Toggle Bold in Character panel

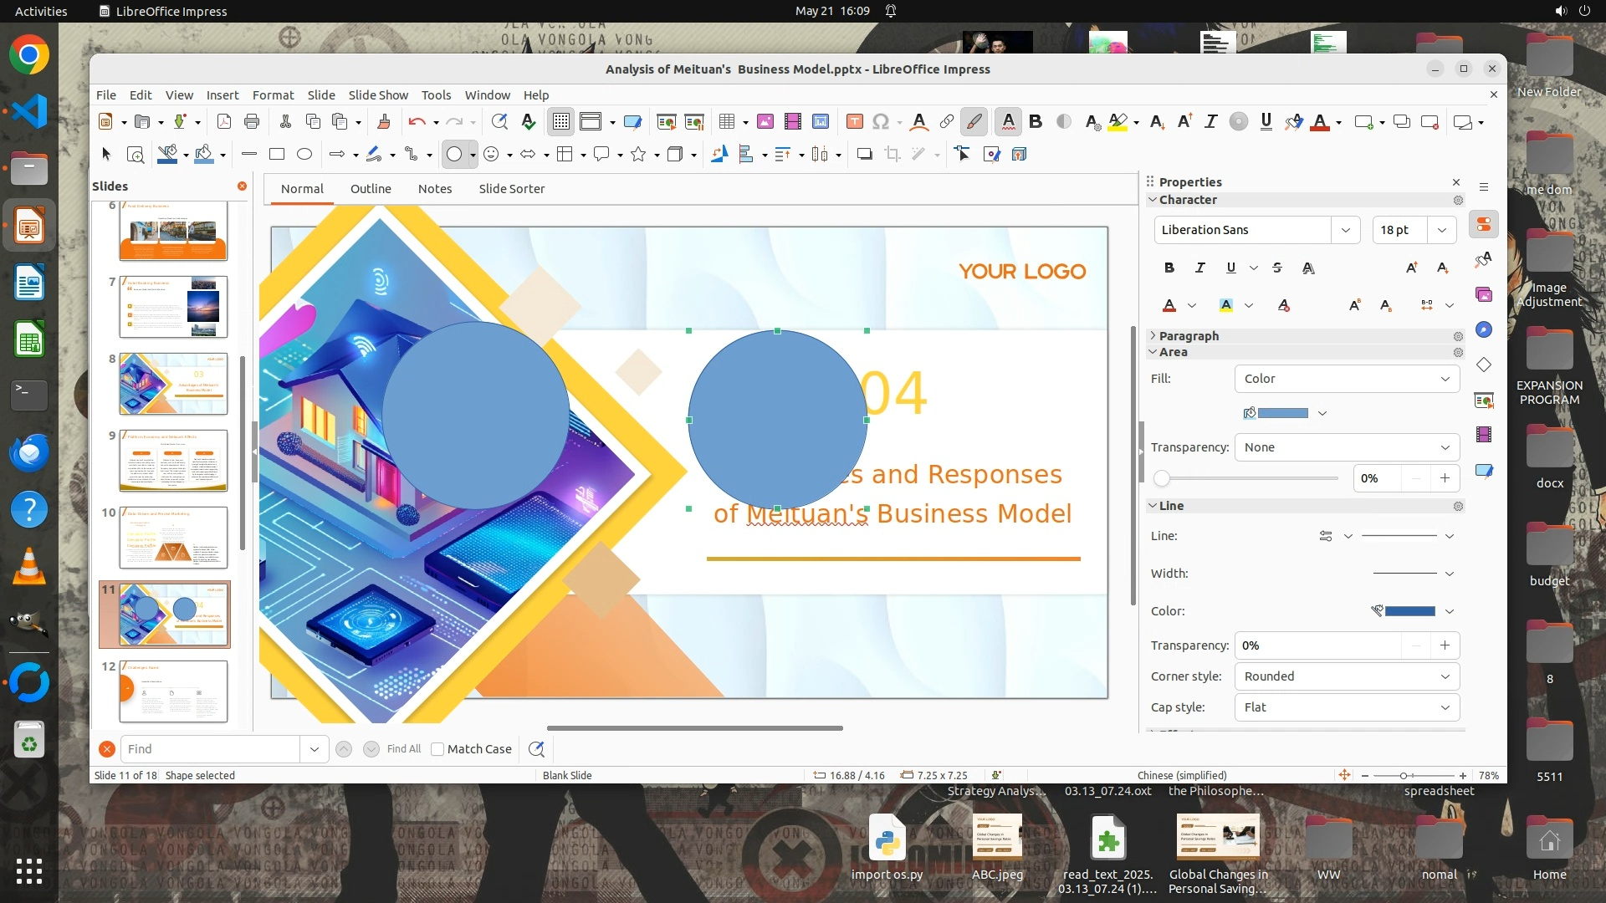[1169, 268]
